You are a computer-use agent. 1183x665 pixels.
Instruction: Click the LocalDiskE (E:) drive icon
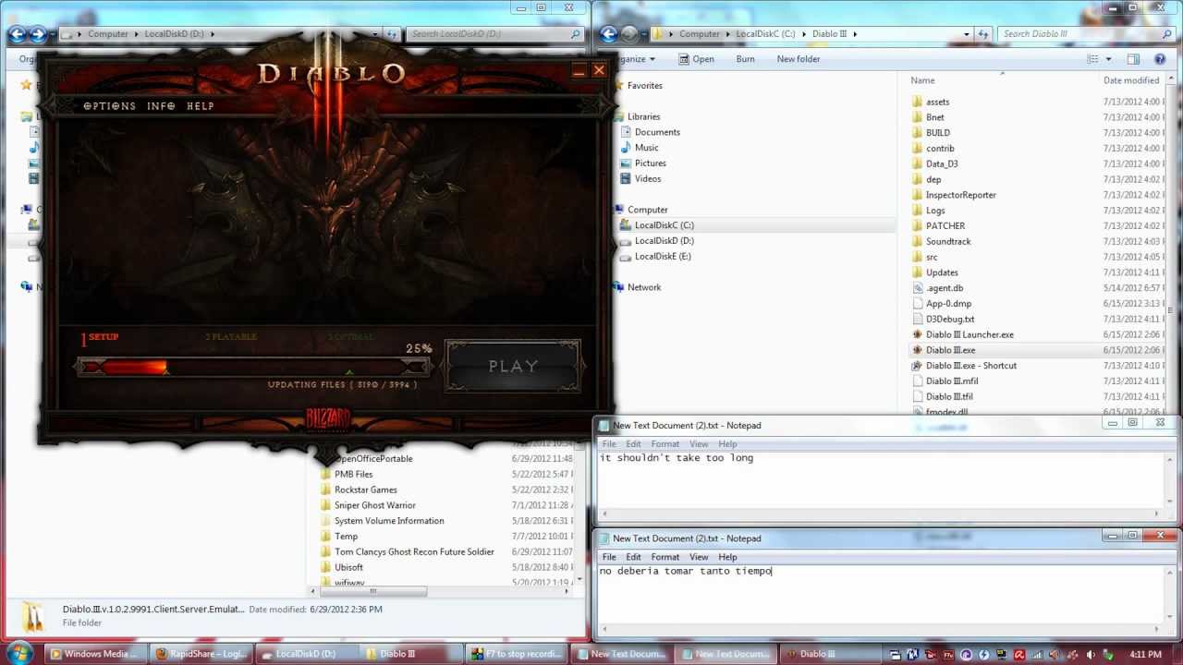click(x=626, y=257)
